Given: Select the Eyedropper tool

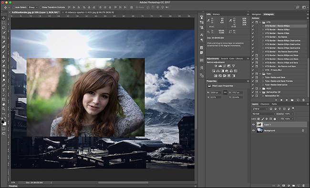Looking at the screenshot, I should pyautogui.click(x=3, y=42).
